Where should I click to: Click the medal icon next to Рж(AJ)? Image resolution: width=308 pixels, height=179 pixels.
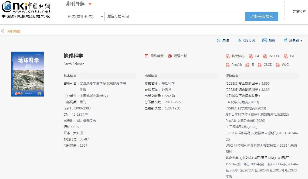coord(228,65)
